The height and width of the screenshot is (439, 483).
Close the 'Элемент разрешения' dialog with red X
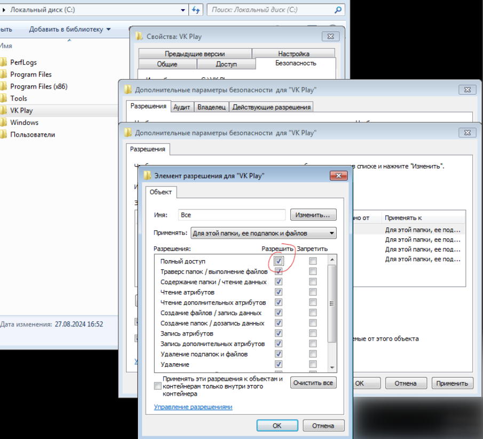point(338,176)
